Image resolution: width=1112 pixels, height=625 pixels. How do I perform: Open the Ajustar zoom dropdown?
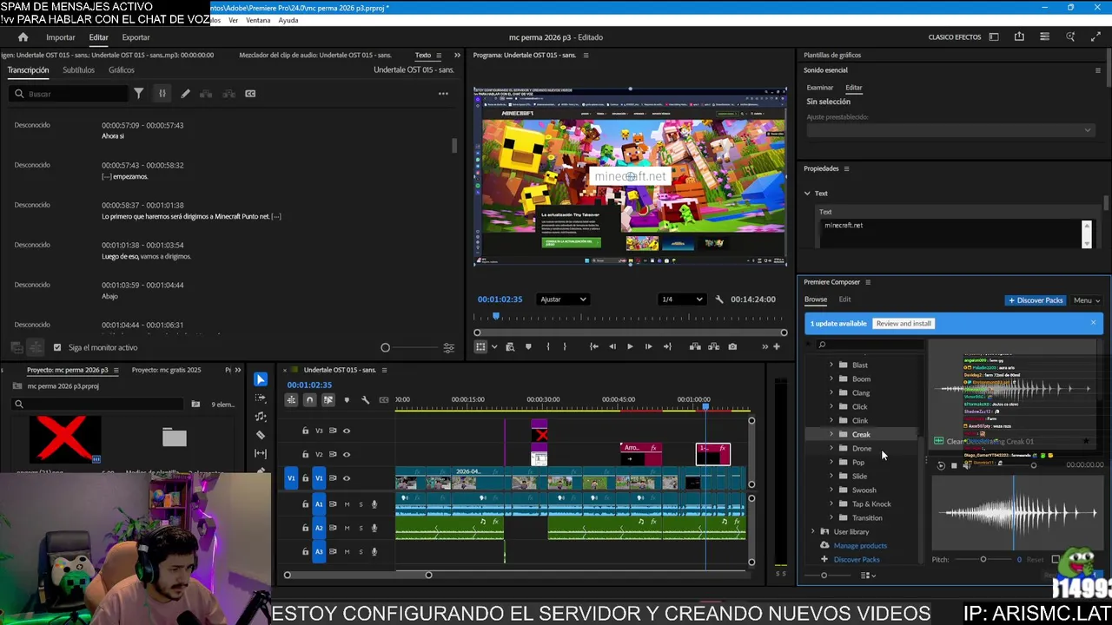563,299
